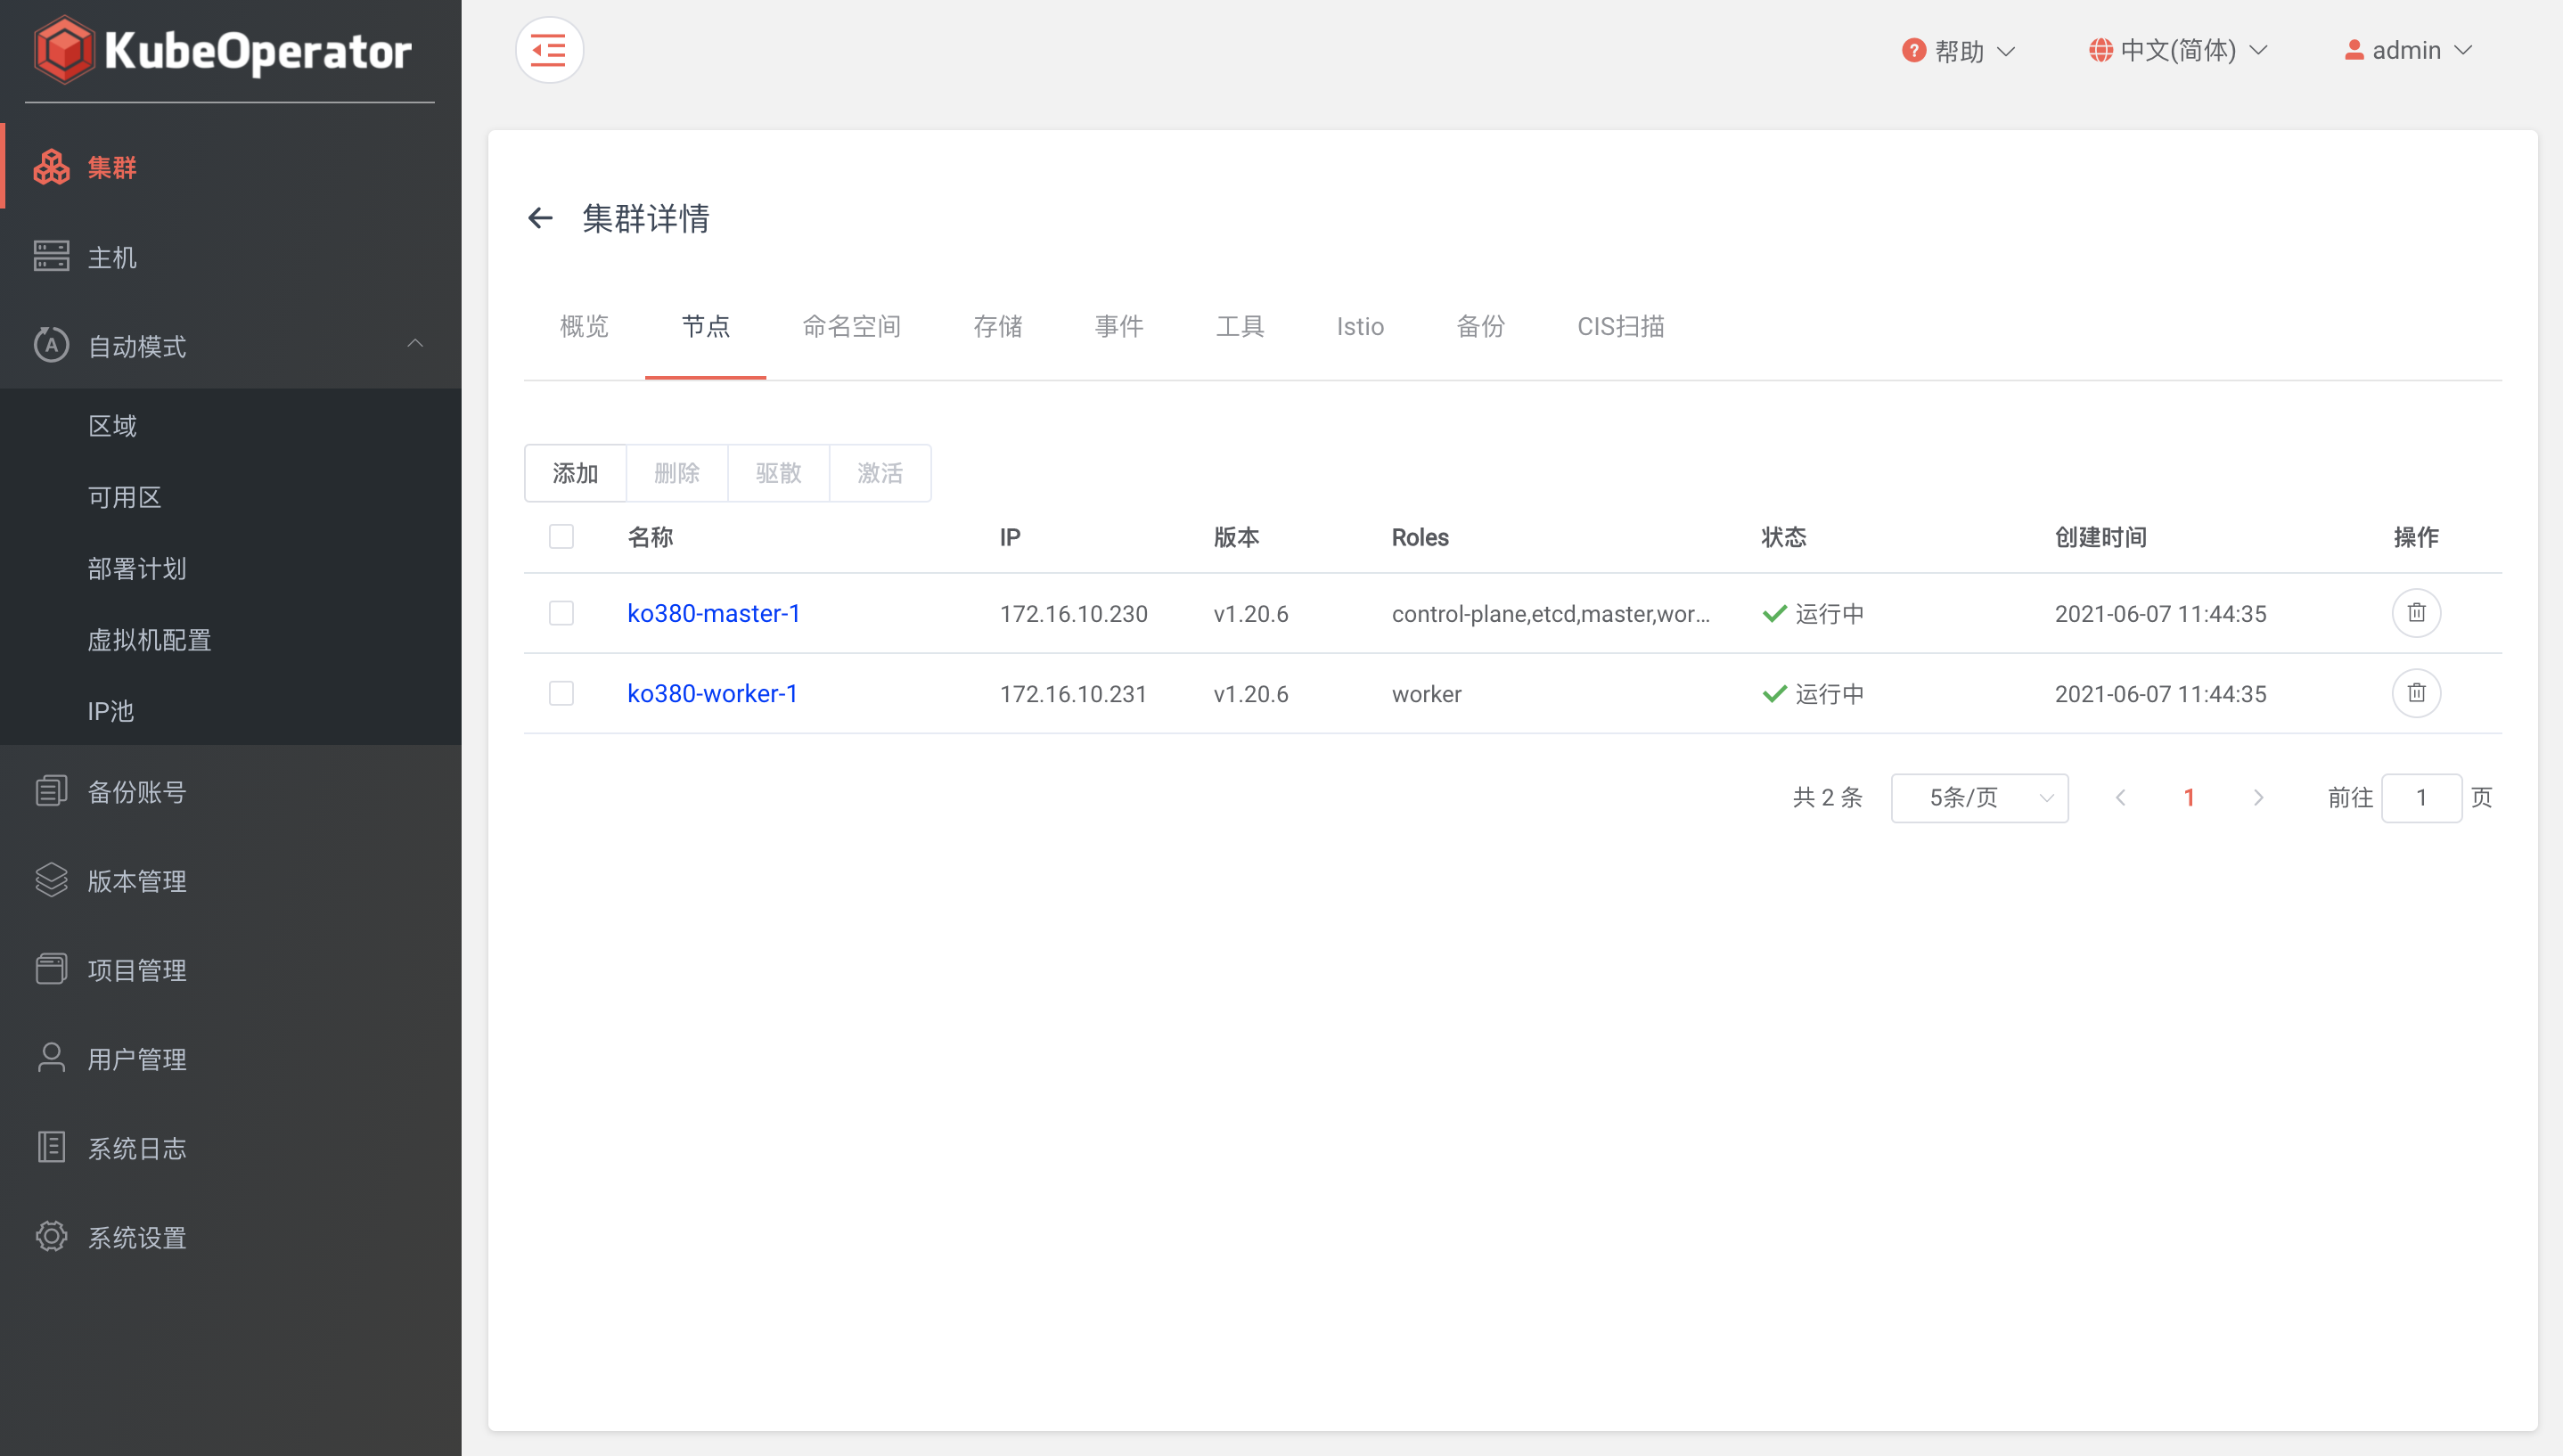Screen dimensions: 2563x1456
Task: Focus the 前往 page number input
Action: click(2420, 798)
